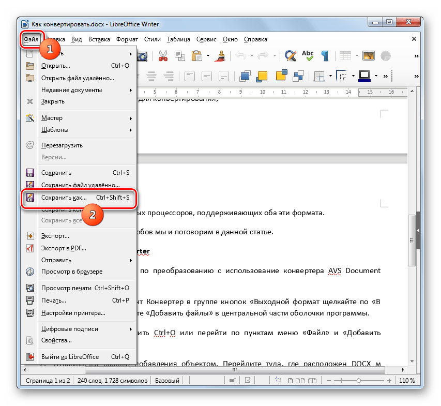
Task: Click the Insert Image picture icon
Action: tap(369, 56)
